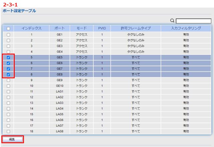Click index 10 cell

(x=31, y=86)
